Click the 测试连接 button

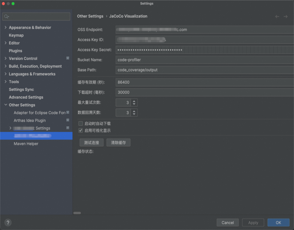point(92,143)
